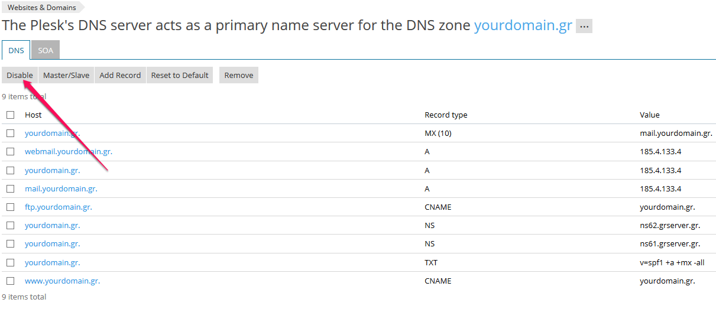Screen dimensions: 716x309
Task: Open the ellipsis menu beside yourdomain.gr title
Action: [x=584, y=27]
